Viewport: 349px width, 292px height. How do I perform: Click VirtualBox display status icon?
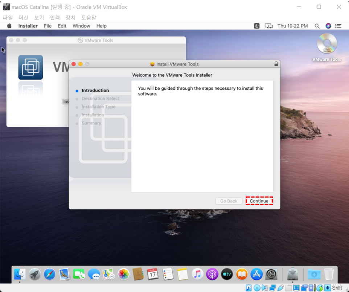pos(296,288)
